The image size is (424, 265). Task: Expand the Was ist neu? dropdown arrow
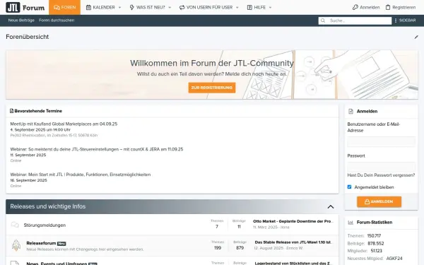pyautogui.click(x=170, y=8)
